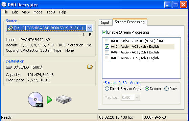This screenshot has width=189, height=121.
Task: Click the DVD disc icon
Action: pyautogui.click(x=36, y=99)
